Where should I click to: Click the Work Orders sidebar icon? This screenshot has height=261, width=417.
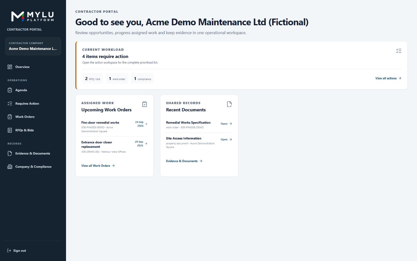(10, 117)
